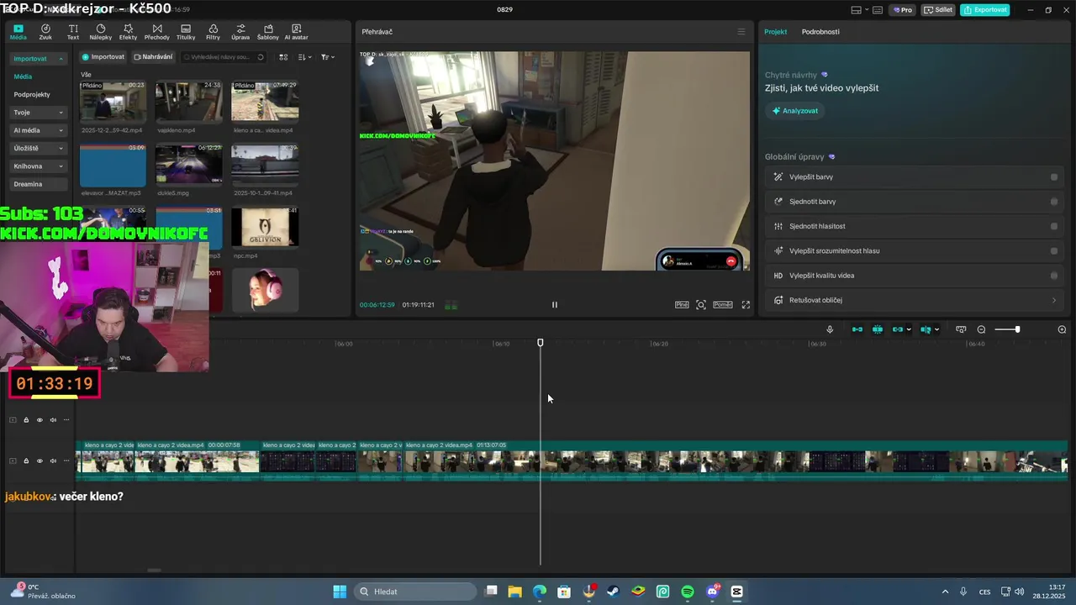Click the keyboard shortcuts icon in title bar

(878, 10)
